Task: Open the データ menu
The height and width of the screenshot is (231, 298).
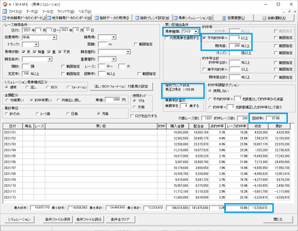Action: coord(32,11)
